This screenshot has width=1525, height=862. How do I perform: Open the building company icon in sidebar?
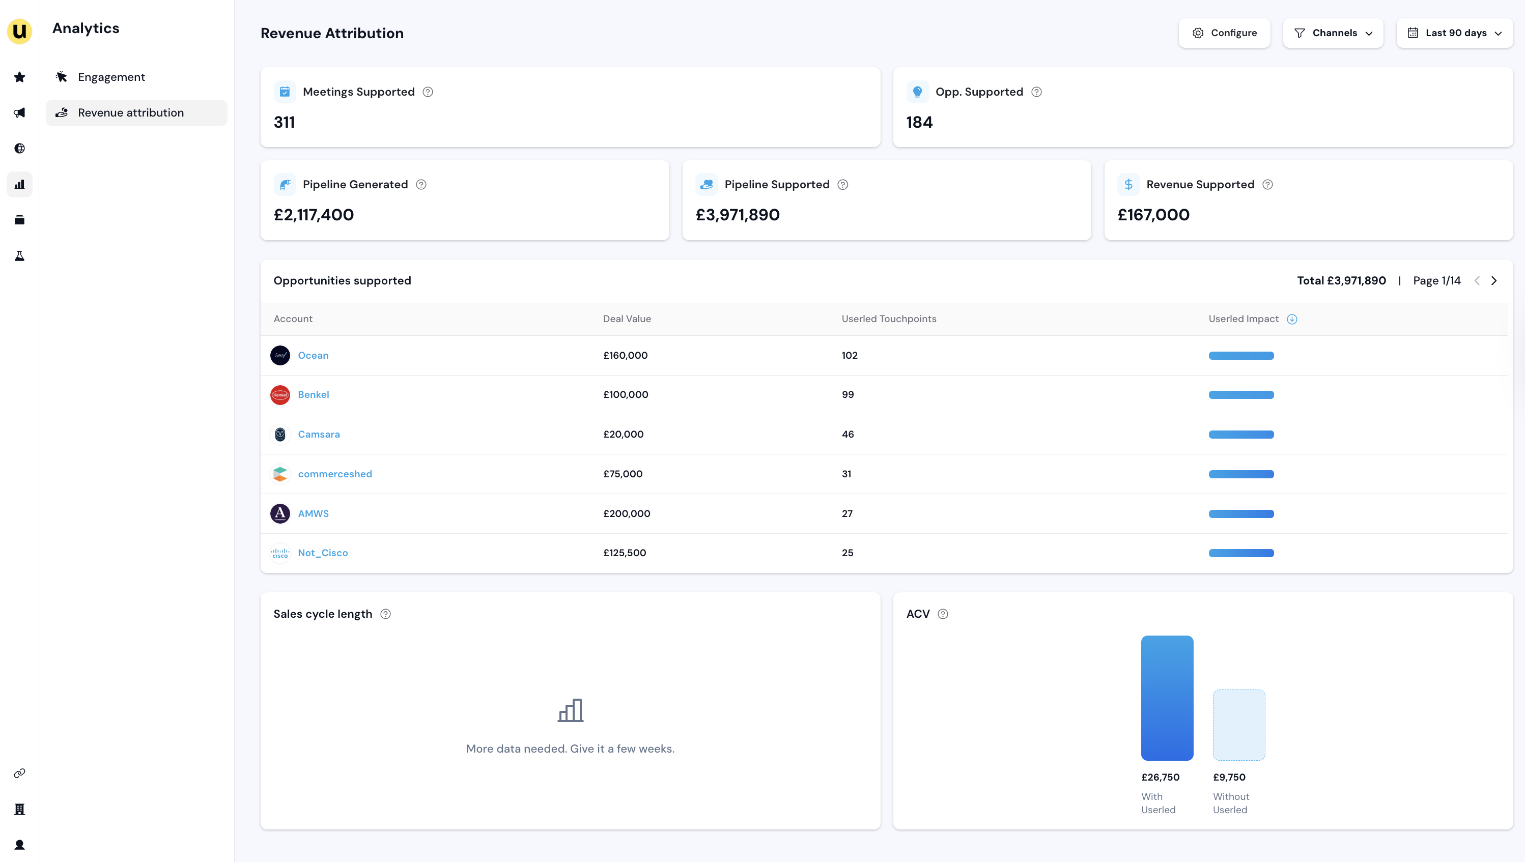(x=19, y=809)
